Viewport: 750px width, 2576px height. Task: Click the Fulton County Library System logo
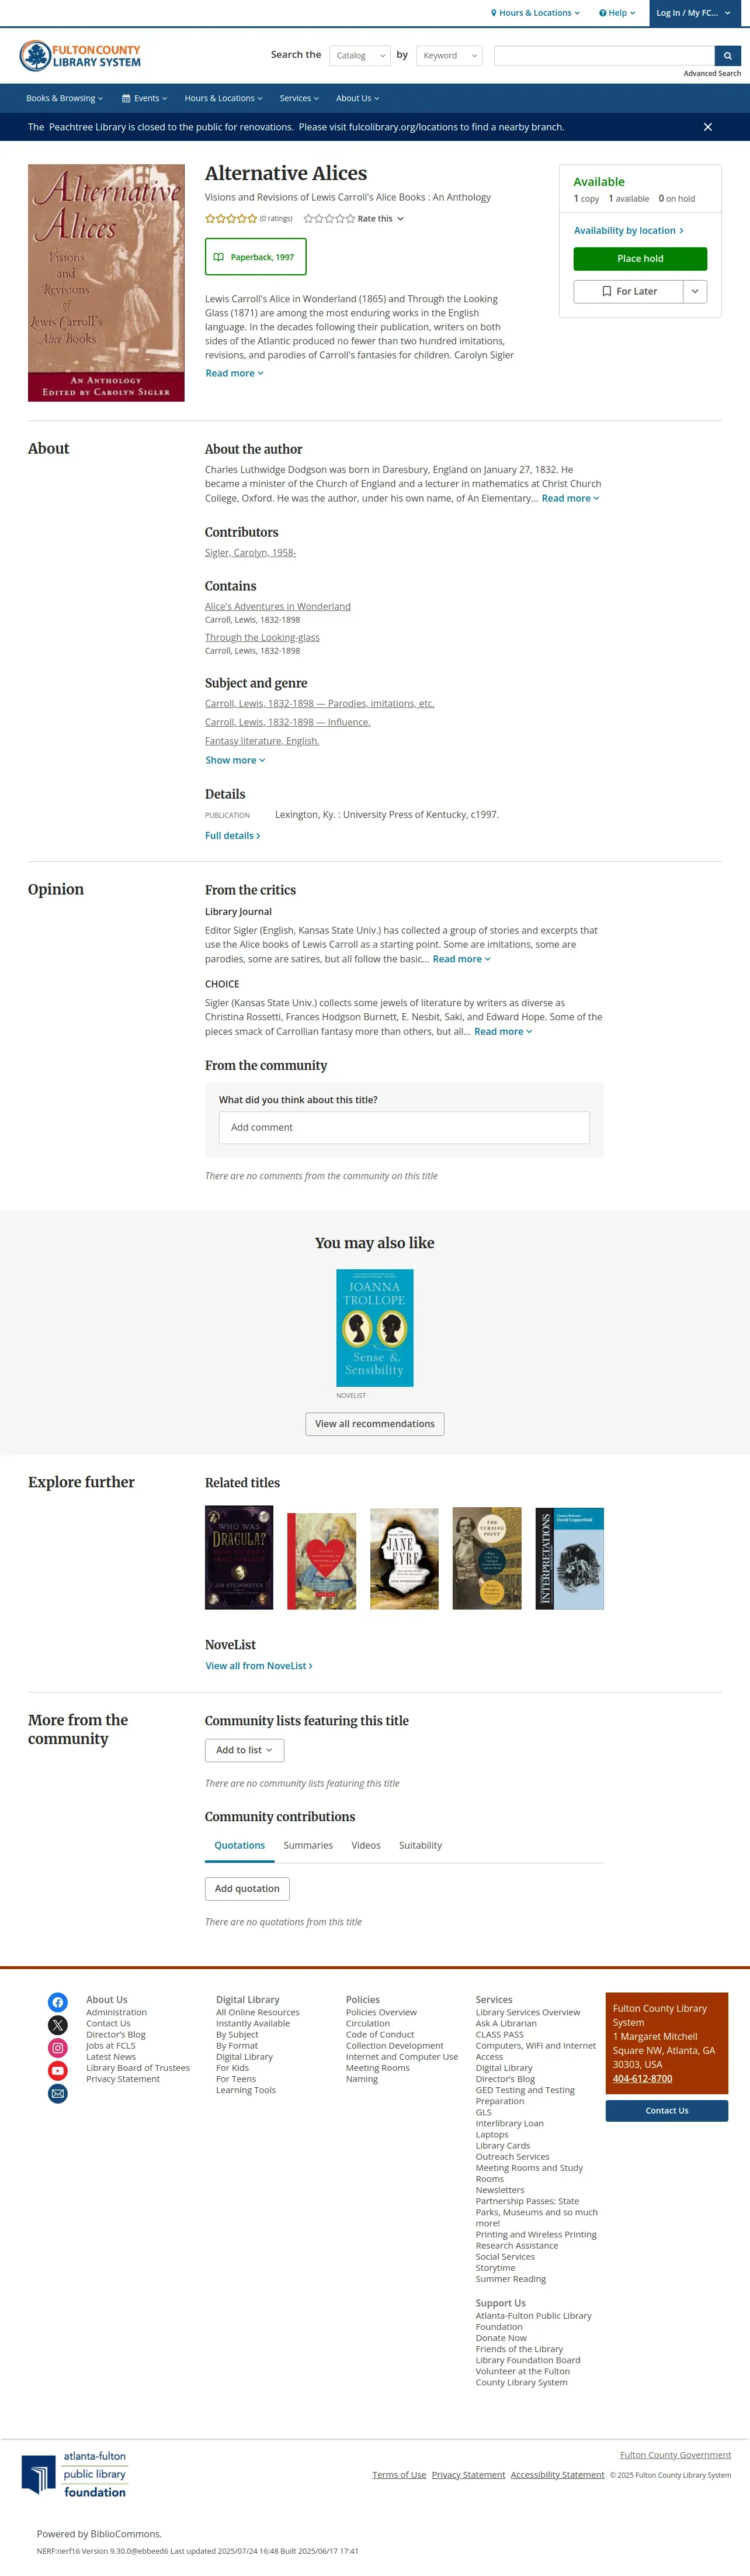coord(80,56)
